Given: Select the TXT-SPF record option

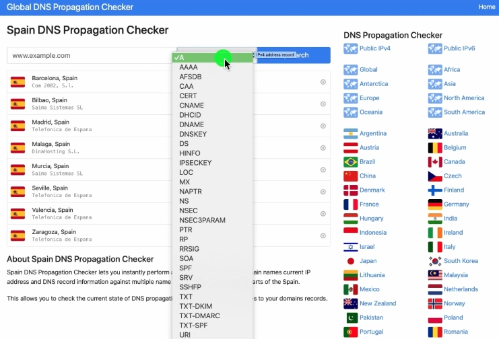Looking at the screenshot, I should pos(212,326).
